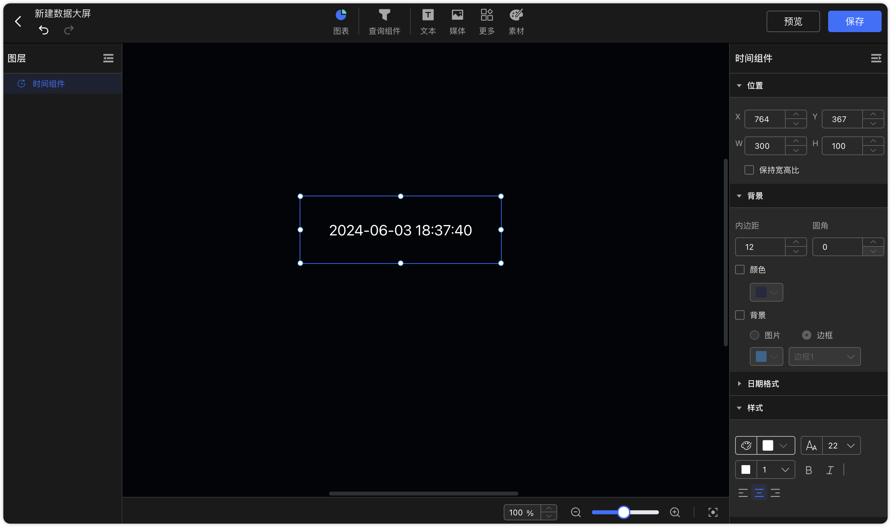Click the H height input
Image resolution: width=891 pixels, height=527 pixels.
click(x=842, y=145)
